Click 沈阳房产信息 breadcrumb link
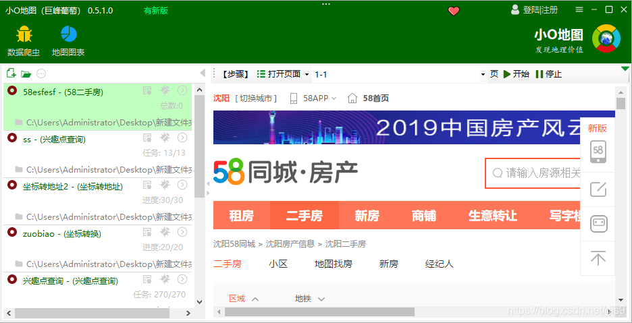The image size is (632, 323). pos(290,244)
